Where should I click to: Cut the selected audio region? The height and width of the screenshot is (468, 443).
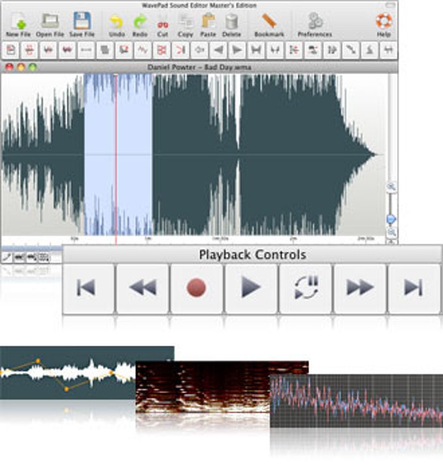(x=162, y=27)
